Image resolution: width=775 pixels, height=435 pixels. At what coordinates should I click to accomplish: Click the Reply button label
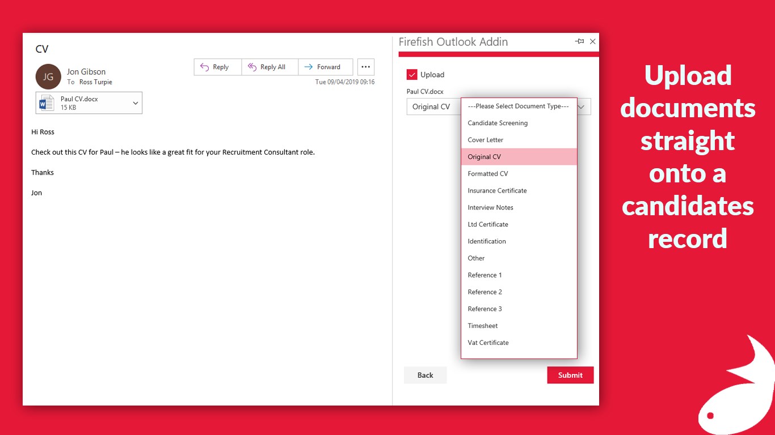pyautogui.click(x=221, y=67)
